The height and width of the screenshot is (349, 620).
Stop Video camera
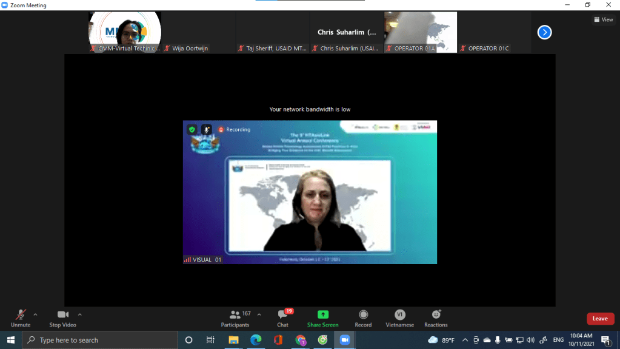(62, 317)
